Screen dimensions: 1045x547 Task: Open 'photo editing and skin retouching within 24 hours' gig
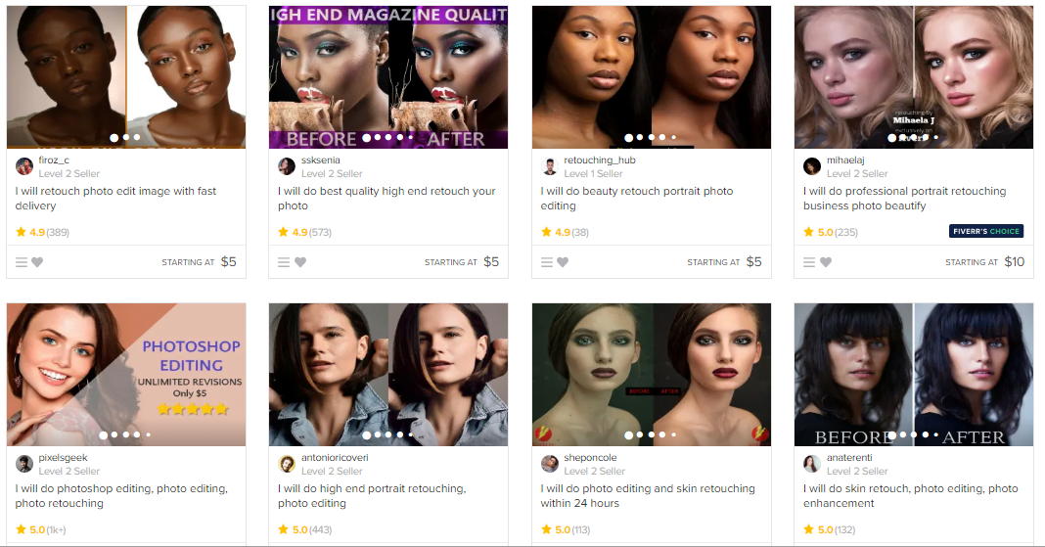point(648,496)
